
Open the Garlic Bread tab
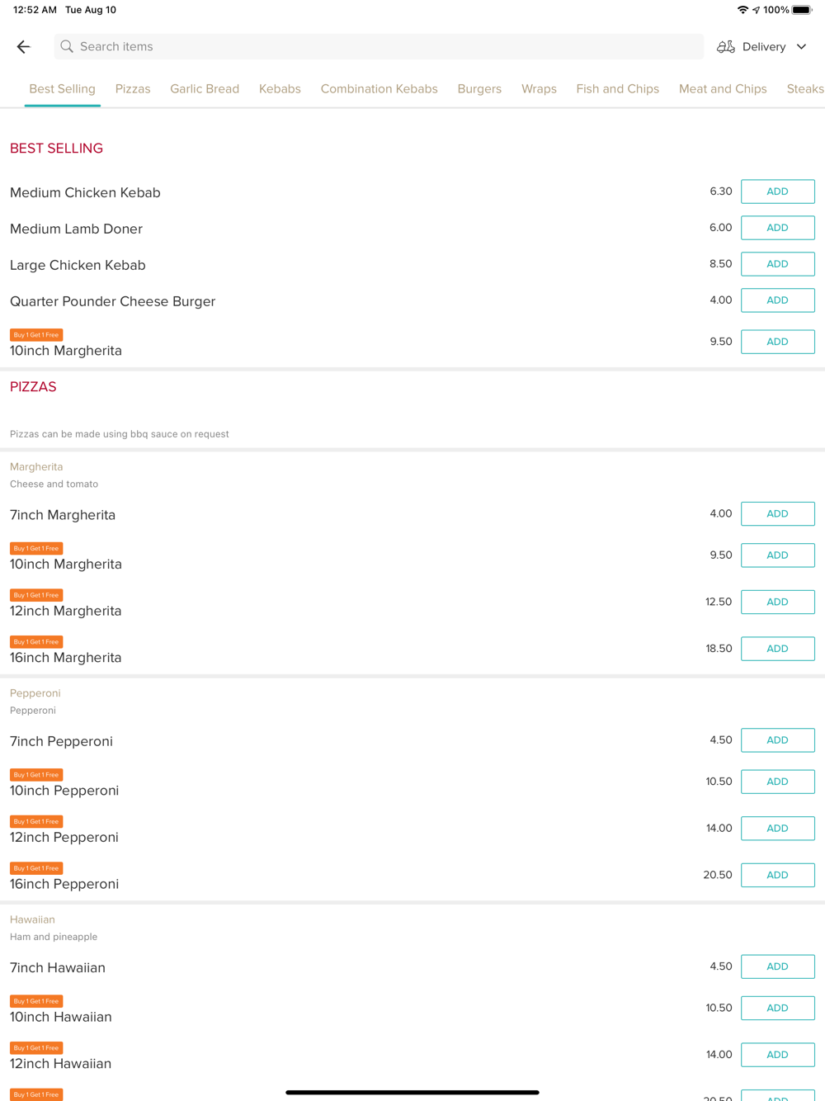click(x=205, y=89)
